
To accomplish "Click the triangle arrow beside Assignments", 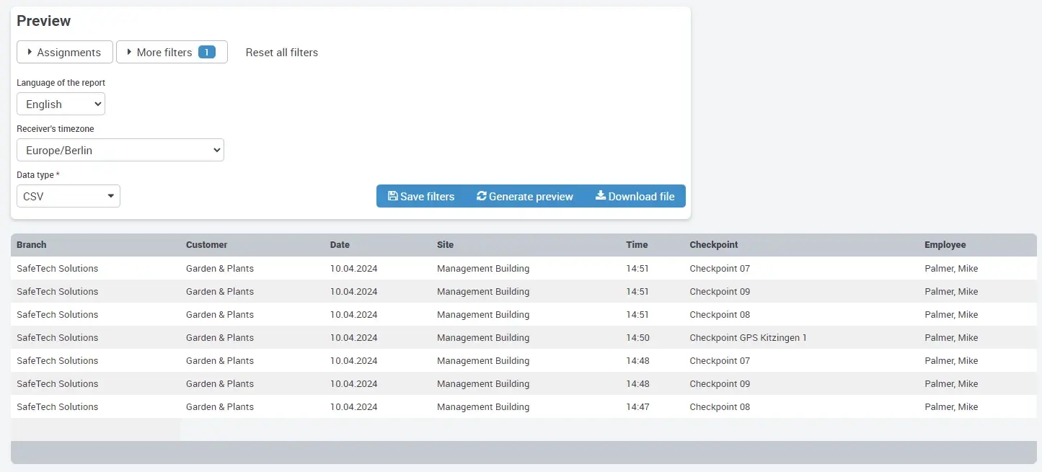I will click(30, 52).
